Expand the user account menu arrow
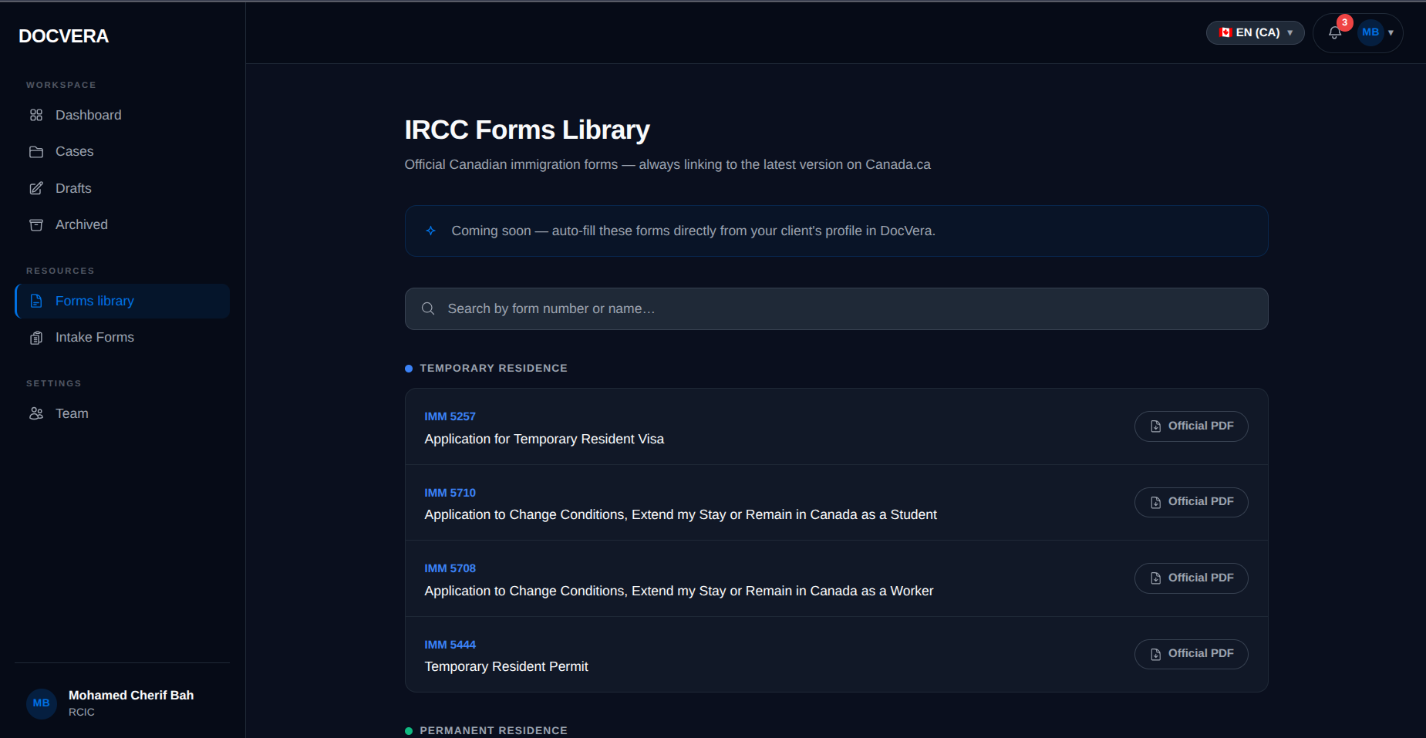 (1391, 32)
